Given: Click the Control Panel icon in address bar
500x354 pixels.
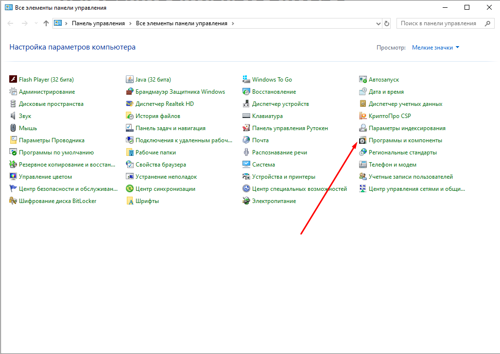Looking at the screenshot, I should [58, 23].
